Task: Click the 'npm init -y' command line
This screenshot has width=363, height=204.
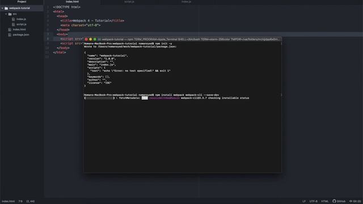Action: 128,44
